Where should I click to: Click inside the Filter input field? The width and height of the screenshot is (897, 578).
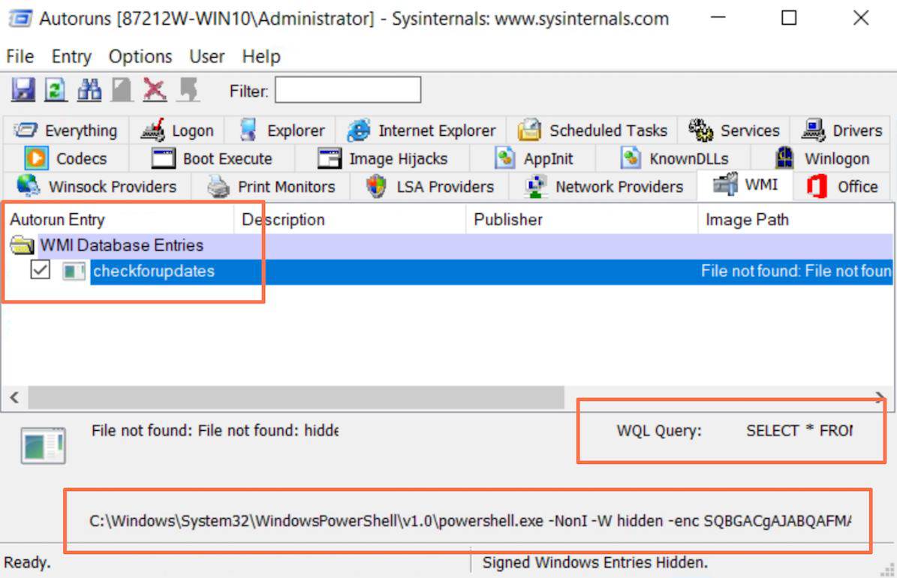(347, 90)
